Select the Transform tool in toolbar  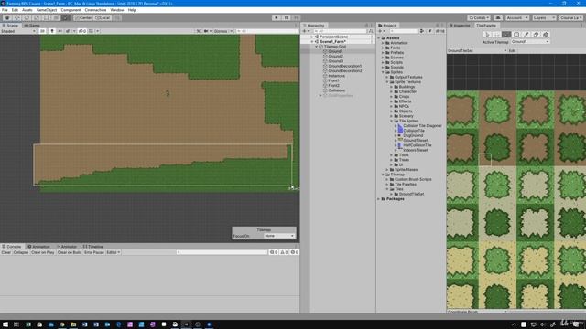(x=56, y=17)
